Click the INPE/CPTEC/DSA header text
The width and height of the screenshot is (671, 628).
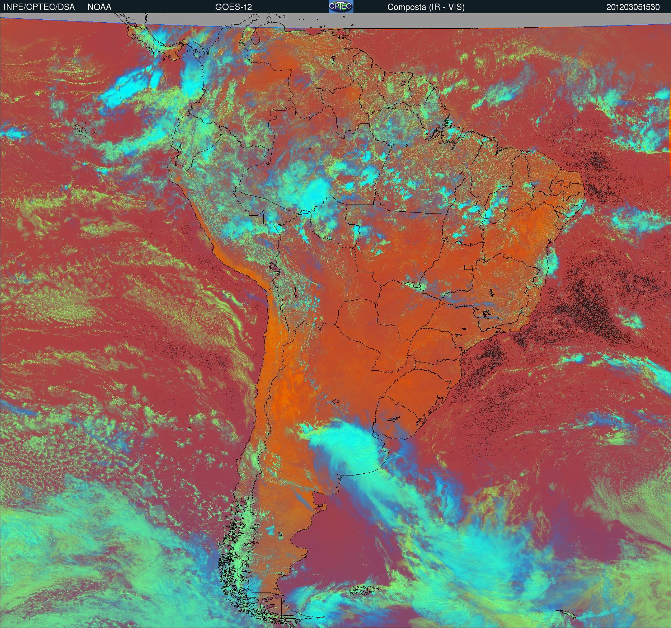click(x=39, y=7)
